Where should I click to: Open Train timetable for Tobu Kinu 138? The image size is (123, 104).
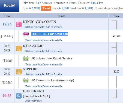(x=34, y=40)
